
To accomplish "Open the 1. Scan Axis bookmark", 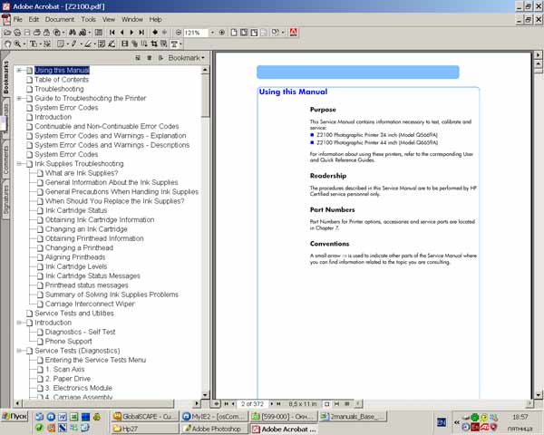I will click(x=65, y=370).
